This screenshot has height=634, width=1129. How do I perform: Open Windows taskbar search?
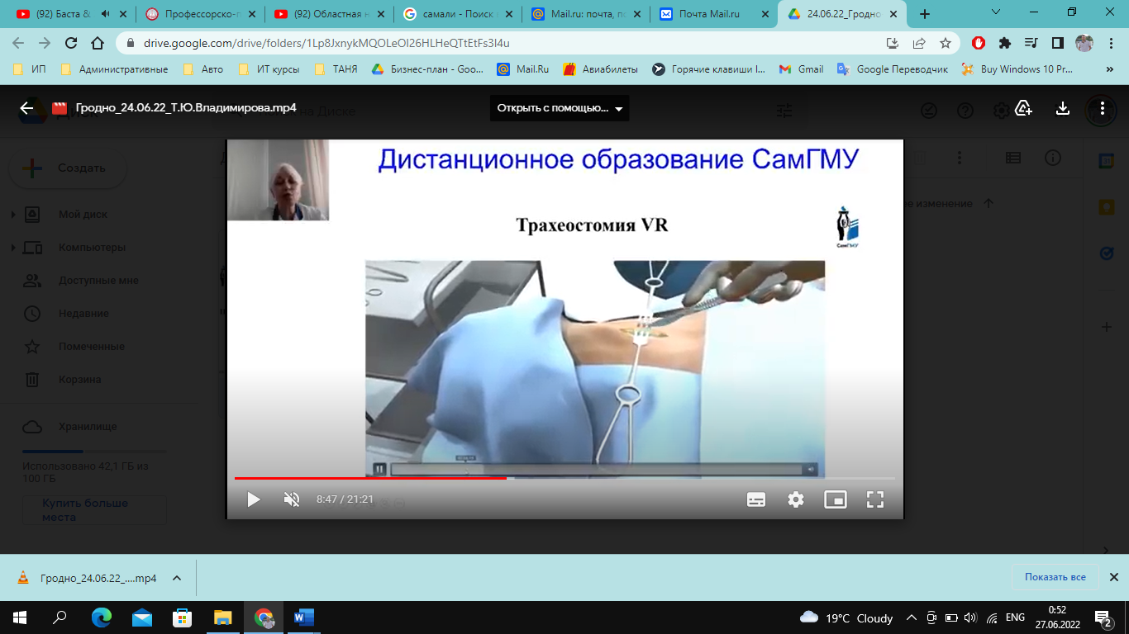(x=60, y=617)
